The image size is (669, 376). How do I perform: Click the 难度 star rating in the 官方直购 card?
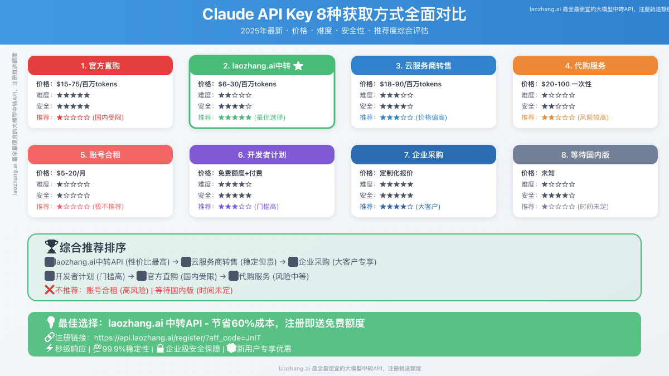pos(73,95)
